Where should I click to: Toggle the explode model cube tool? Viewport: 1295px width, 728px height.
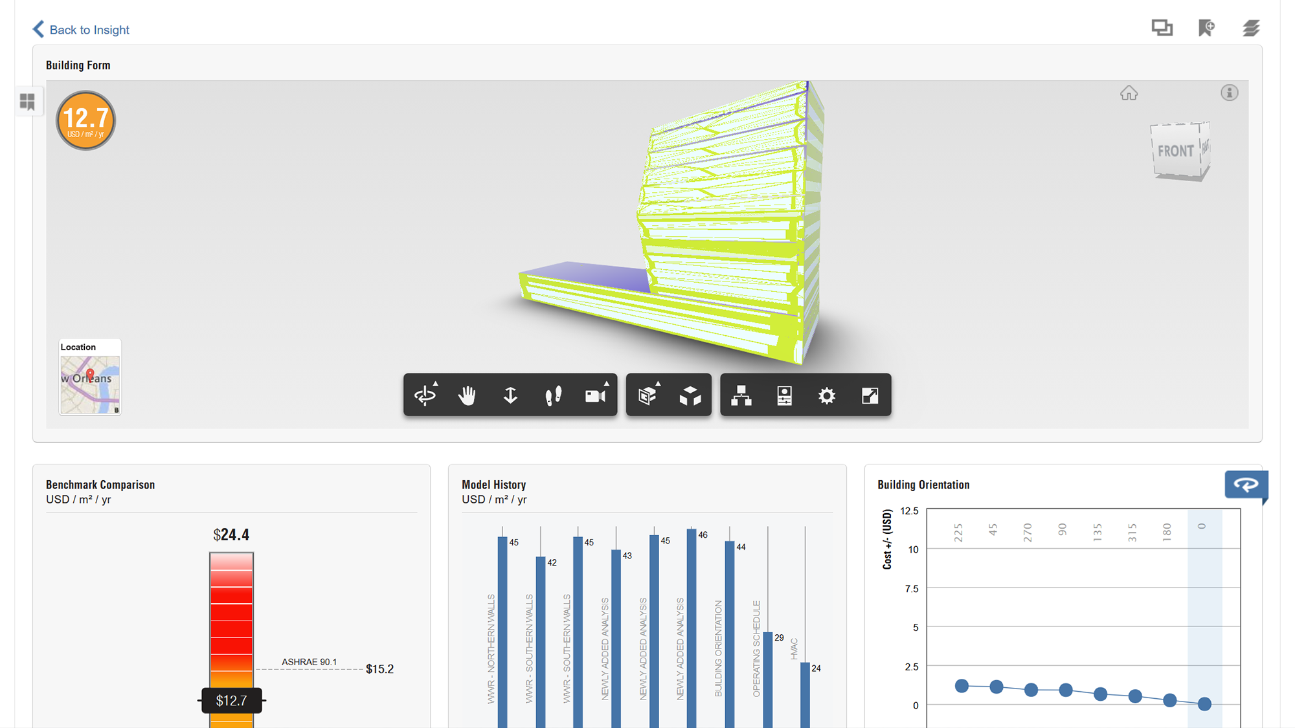click(x=690, y=395)
